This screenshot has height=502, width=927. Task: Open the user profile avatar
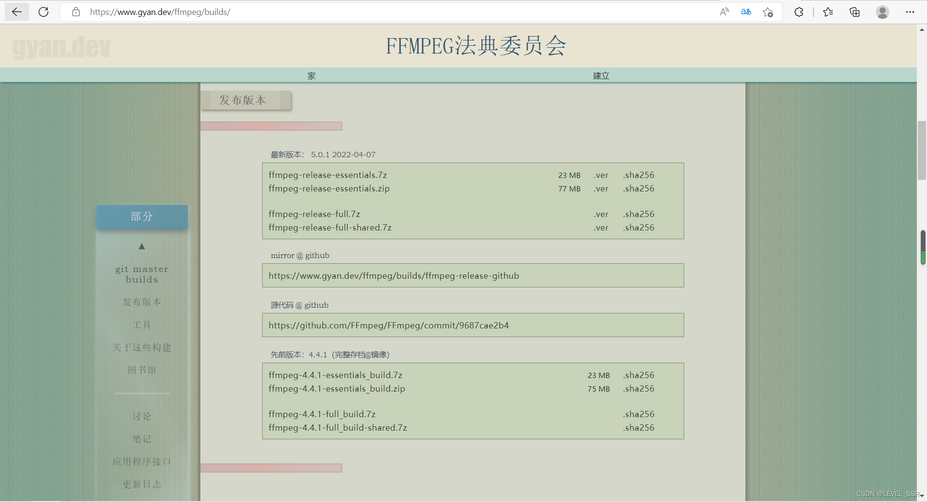[883, 12]
